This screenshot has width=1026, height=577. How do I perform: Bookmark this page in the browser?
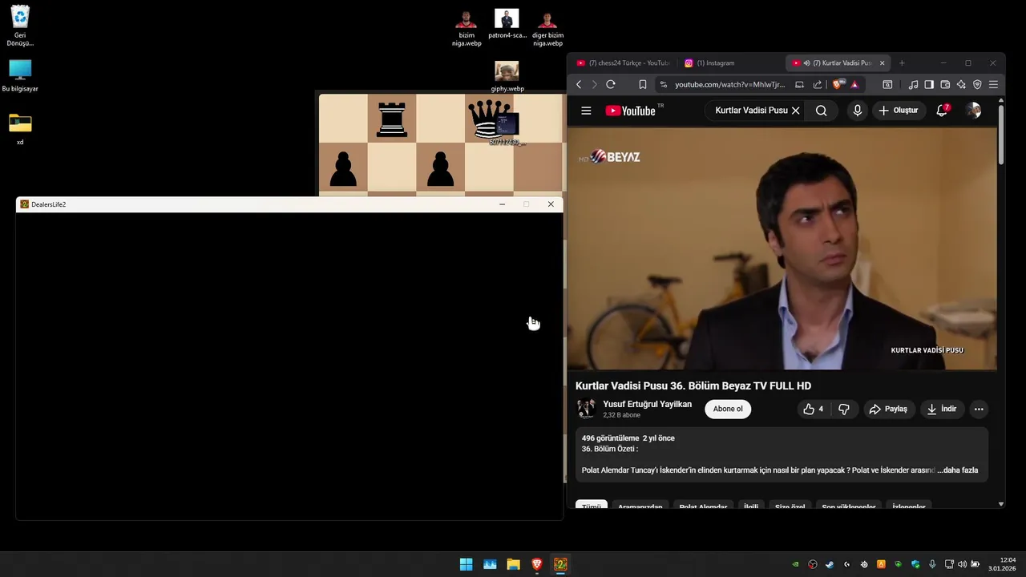click(642, 84)
